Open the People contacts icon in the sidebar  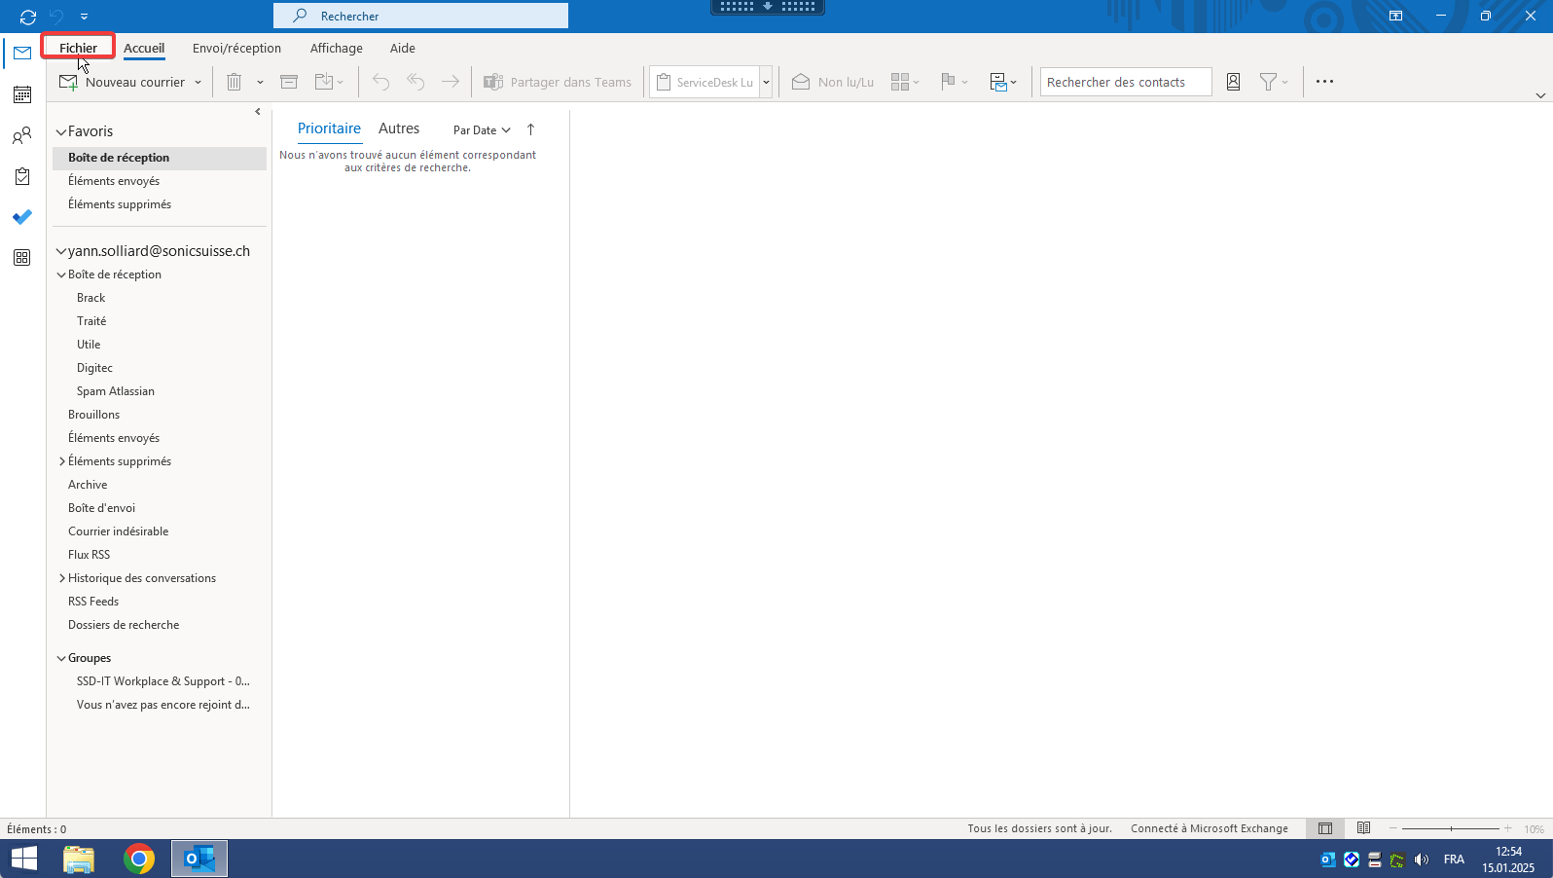click(x=22, y=136)
